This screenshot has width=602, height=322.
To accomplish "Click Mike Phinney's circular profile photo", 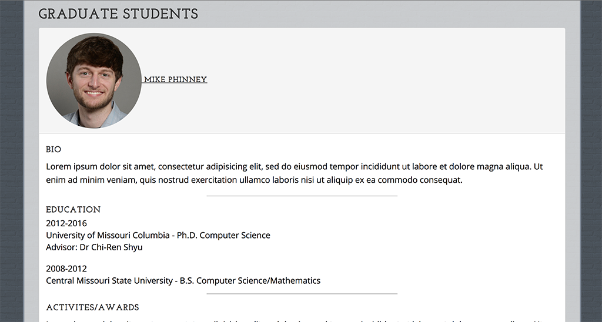I will click(94, 80).
